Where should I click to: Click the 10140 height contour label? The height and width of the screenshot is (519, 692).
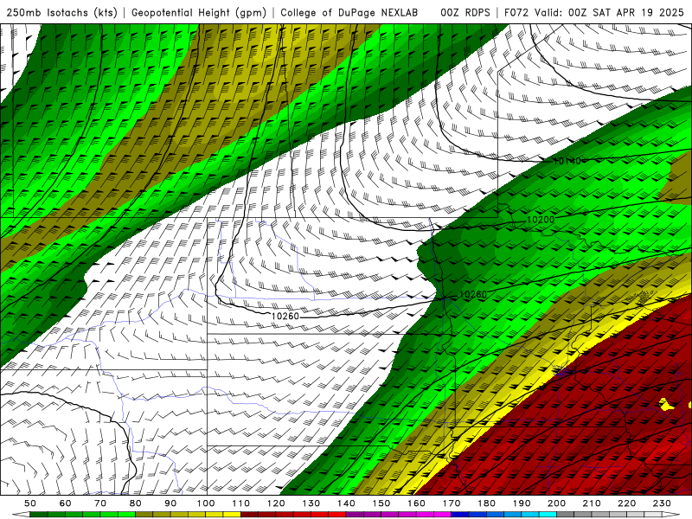567,161
